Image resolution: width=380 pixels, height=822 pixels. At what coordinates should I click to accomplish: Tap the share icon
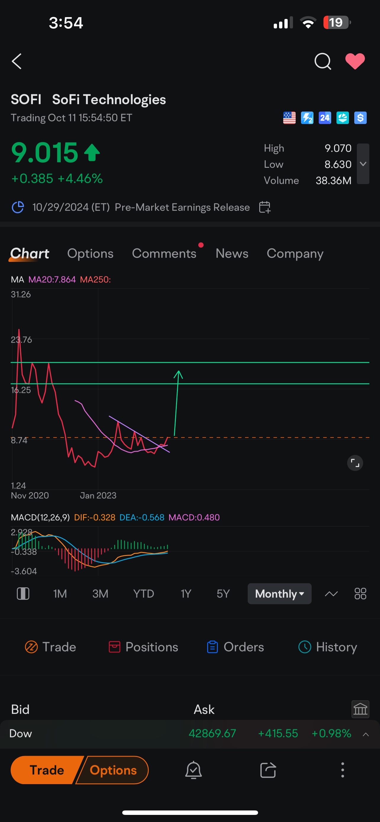click(x=268, y=770)
